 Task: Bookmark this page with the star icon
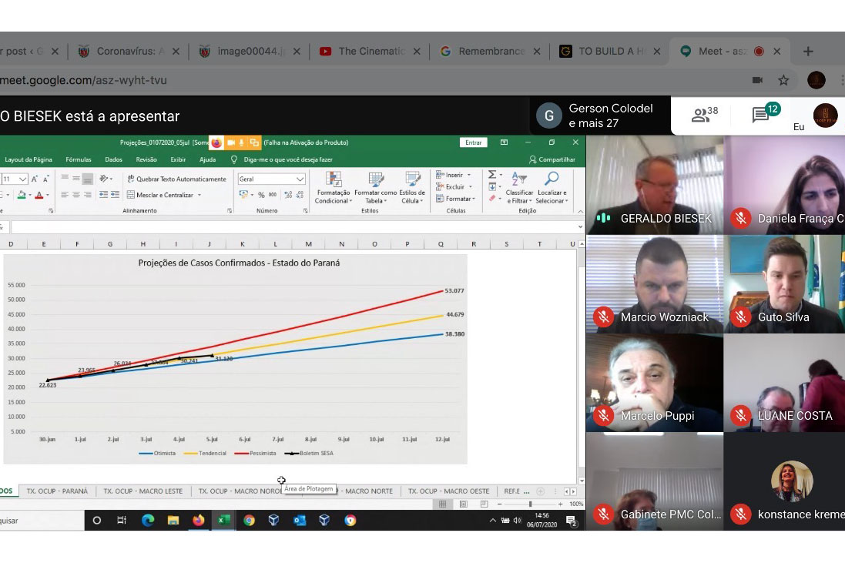[783, 80]
